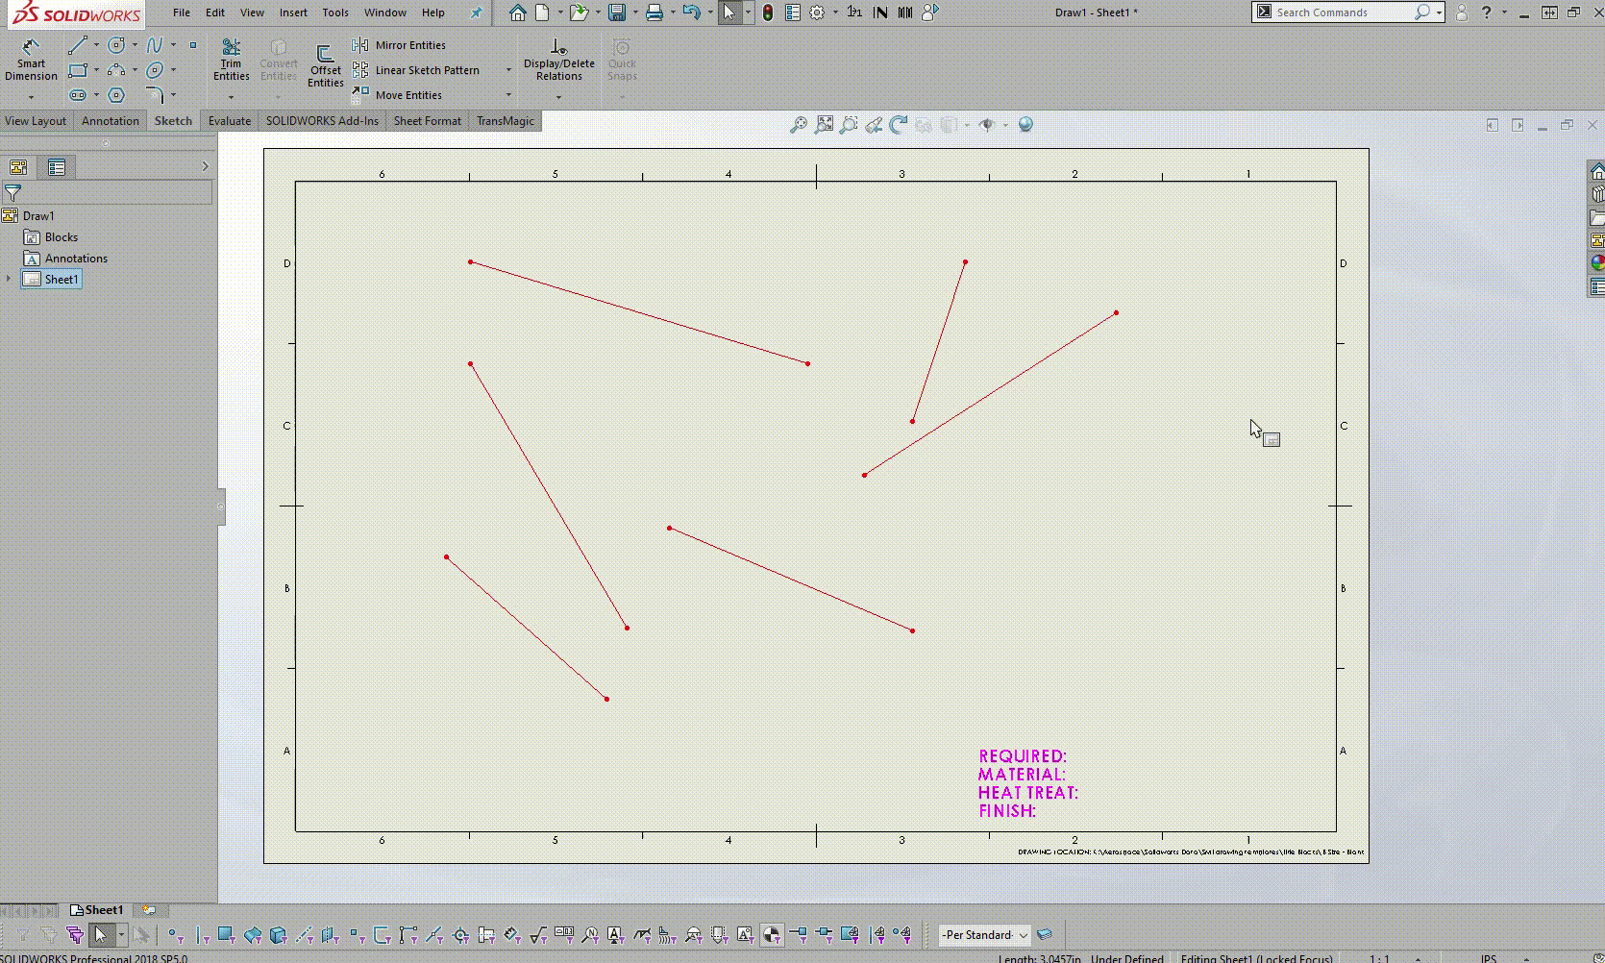Pick the Line sketch tool

coord(78,45)
